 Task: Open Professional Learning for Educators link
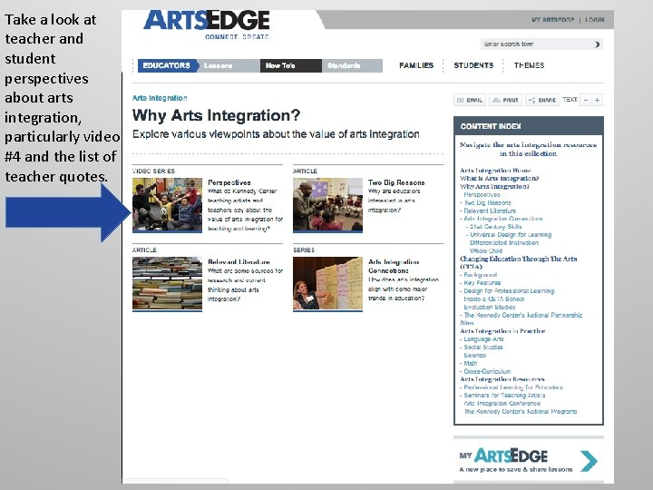coord(513,387)
